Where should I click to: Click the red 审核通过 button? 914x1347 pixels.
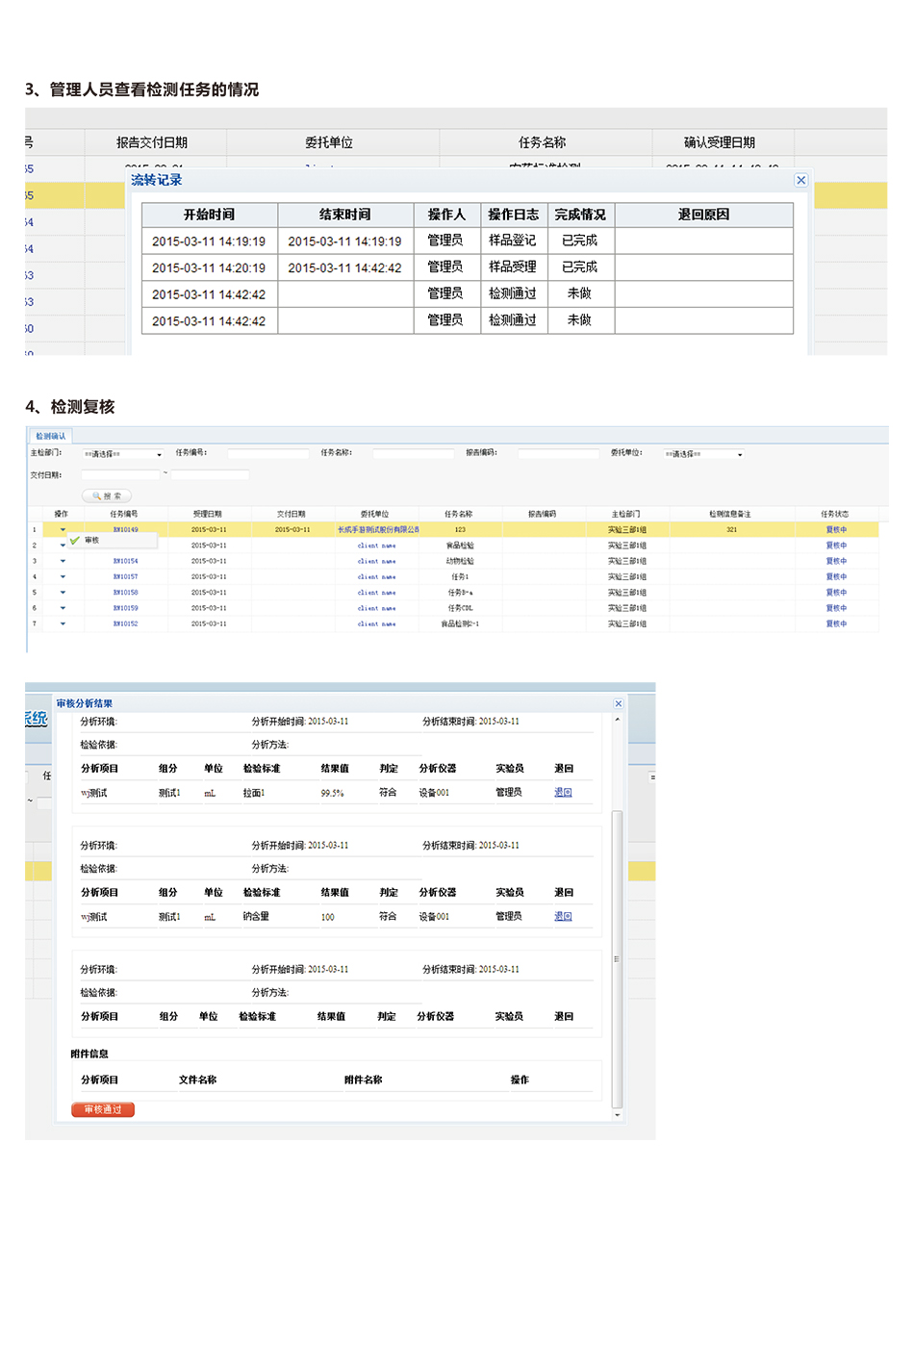tap(103, 1109)
